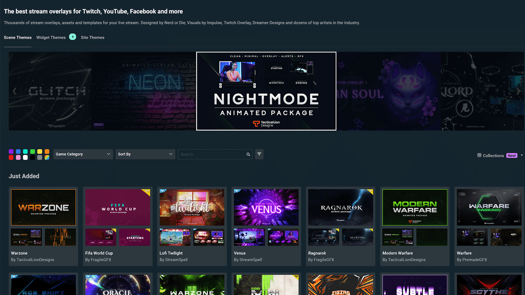Image resolution: width=525 pixels, height=295 pixels.
Task: Go to next carousel slide arrow
Action: click(x=518, y=91)
